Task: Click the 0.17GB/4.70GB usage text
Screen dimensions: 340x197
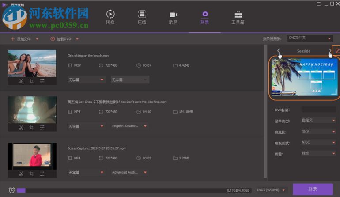Action: coord(238,190)
